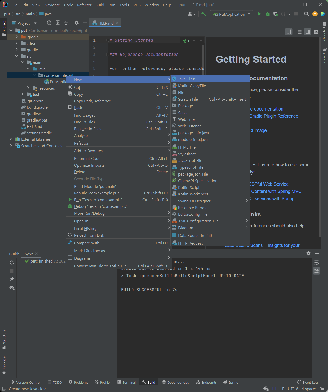
Task: Open Gradle tool window on right sidebar
Action: [x=324, y=56]
